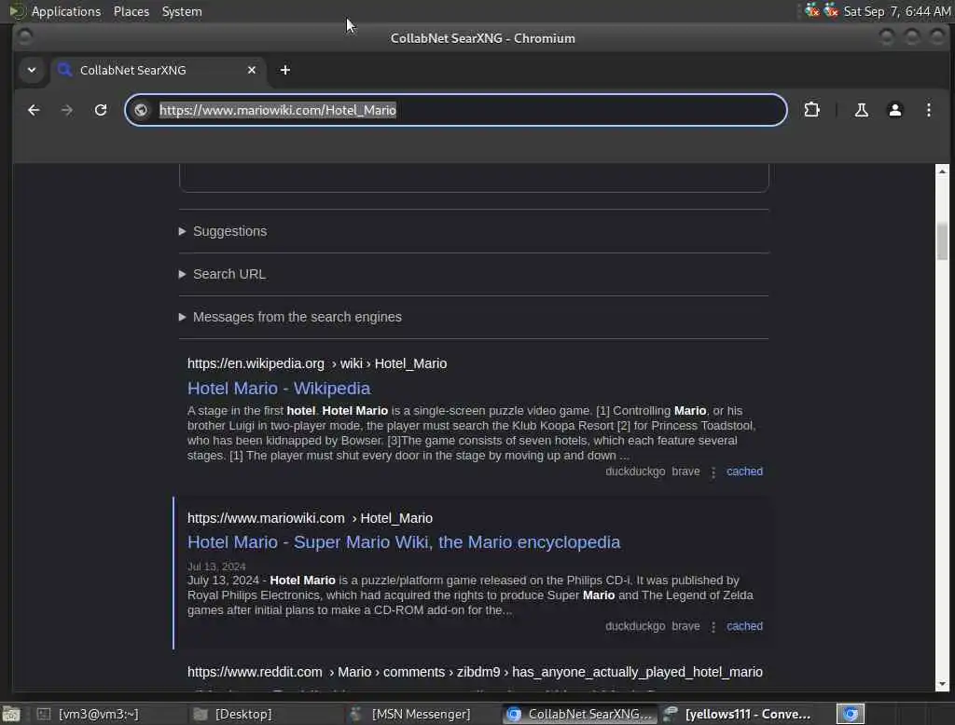Click the show desktop button in taskbar

pyautogui.click(x=11, y=714)
